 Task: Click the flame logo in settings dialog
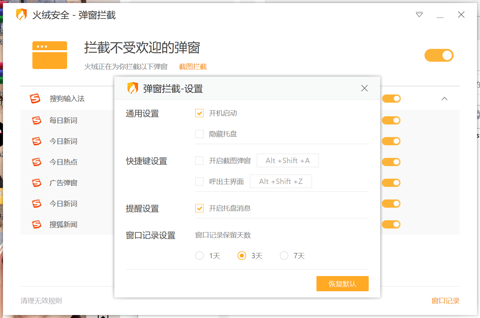click(132, 88)
